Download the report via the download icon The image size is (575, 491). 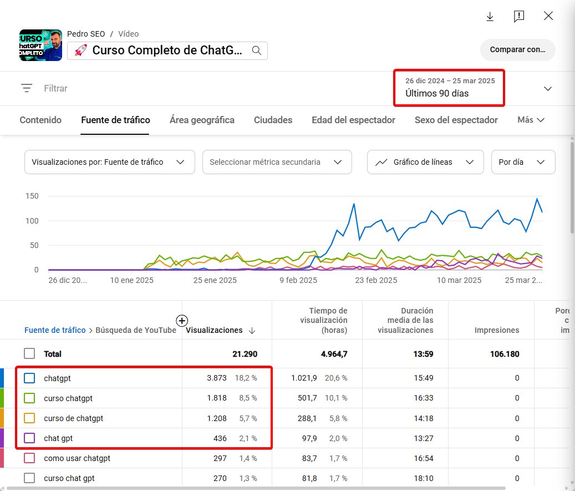[x=490, y=16]
